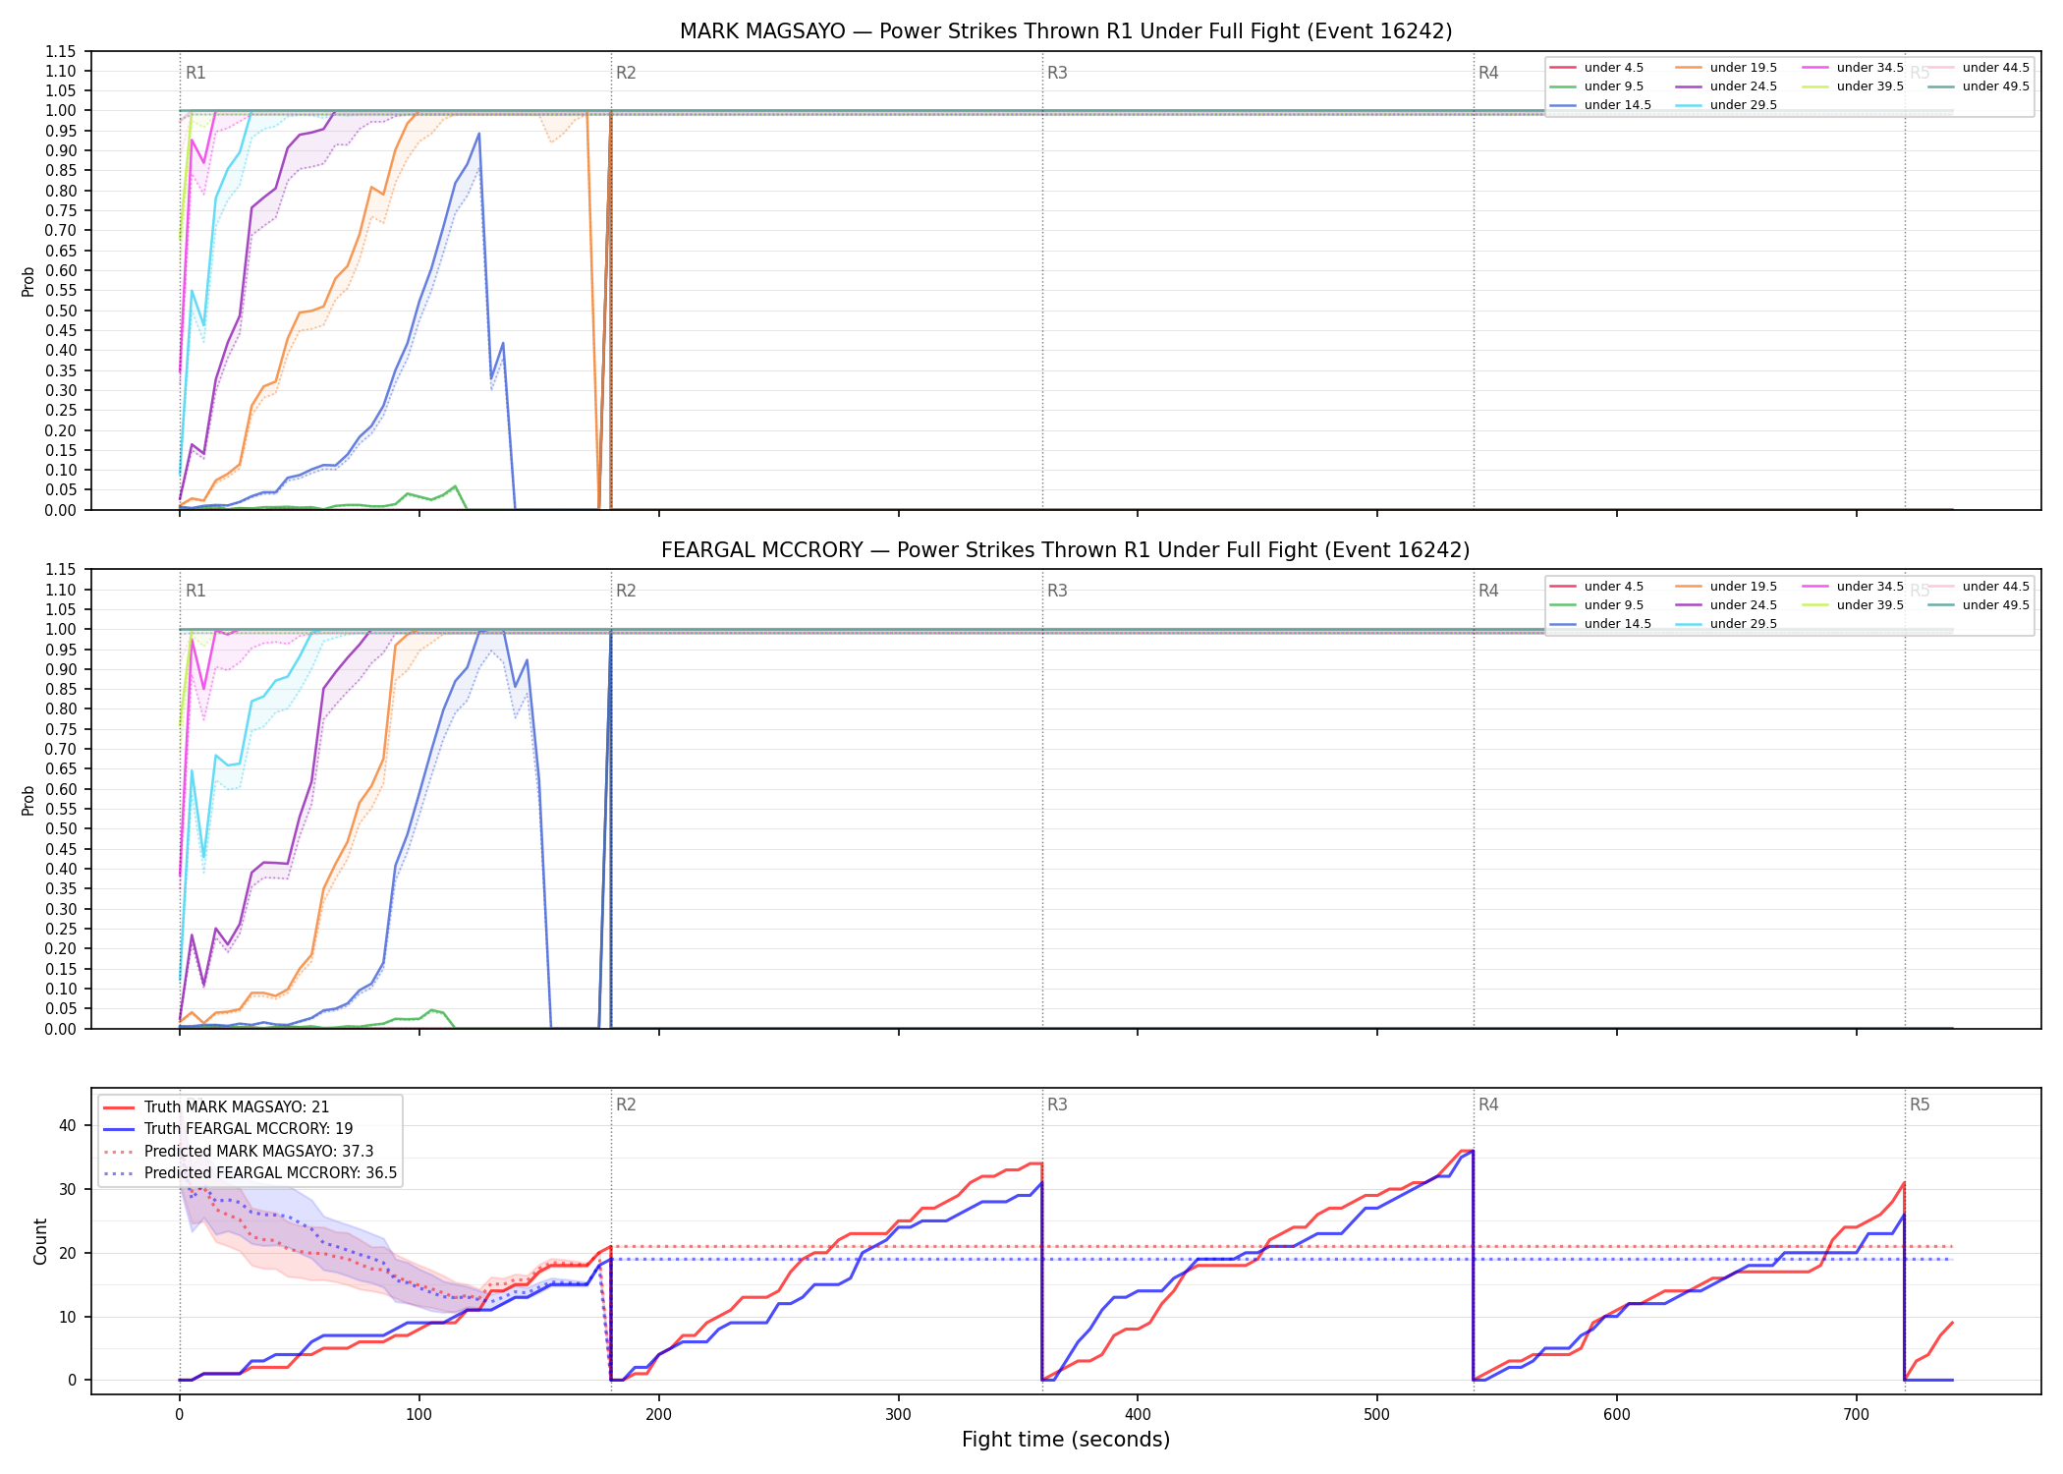Viewport: 2063px width, 1474px height.
Task: Click the 300 tick on fight time axis
Action: click(x=898, y=1415)
